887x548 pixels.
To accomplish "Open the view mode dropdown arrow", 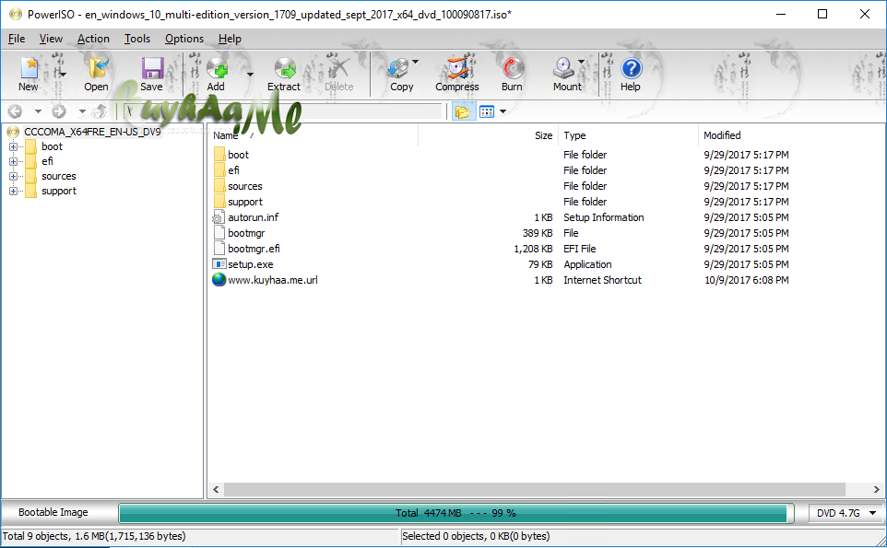I will click(x=503, y=111).
